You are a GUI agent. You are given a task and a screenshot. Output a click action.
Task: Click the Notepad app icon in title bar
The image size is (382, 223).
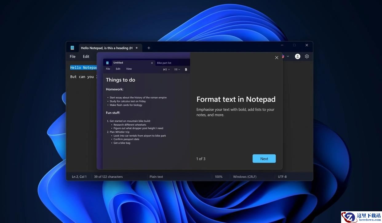click(x=72, y=48)
